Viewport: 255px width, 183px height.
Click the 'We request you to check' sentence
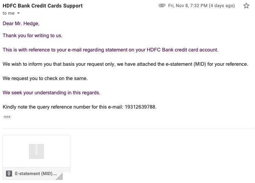(x=45, y=78)
